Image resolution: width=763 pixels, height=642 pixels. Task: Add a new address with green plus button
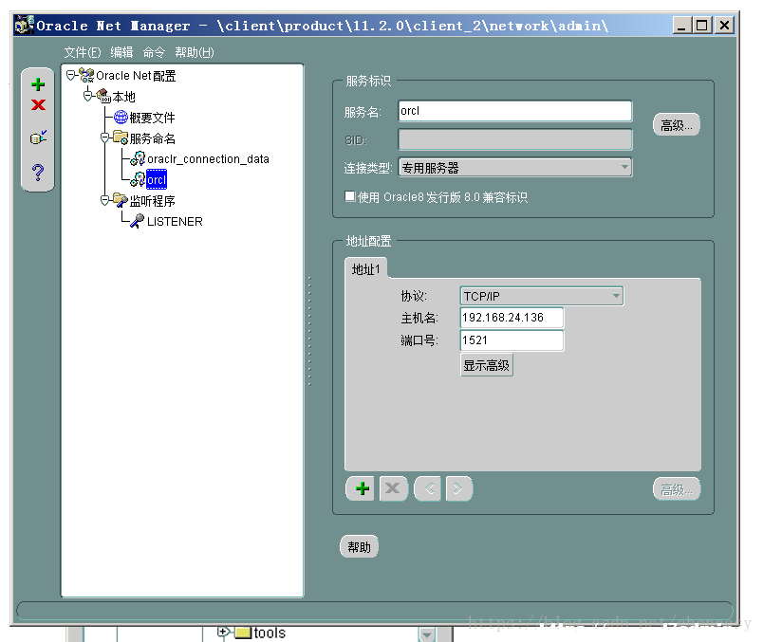[360, 488]
